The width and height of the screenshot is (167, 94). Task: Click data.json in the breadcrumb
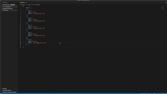[23, 5]
